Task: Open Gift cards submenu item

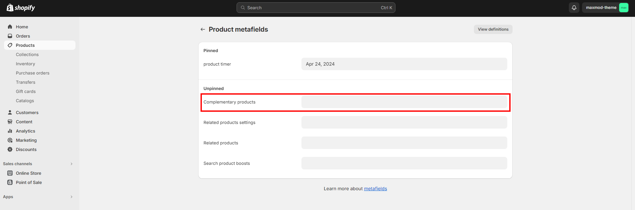Action: (26, 91)
